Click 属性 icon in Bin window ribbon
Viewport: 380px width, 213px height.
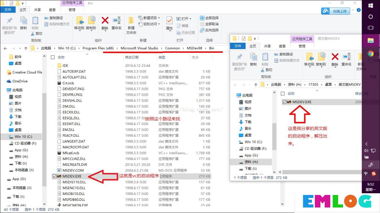coord(169,21)
